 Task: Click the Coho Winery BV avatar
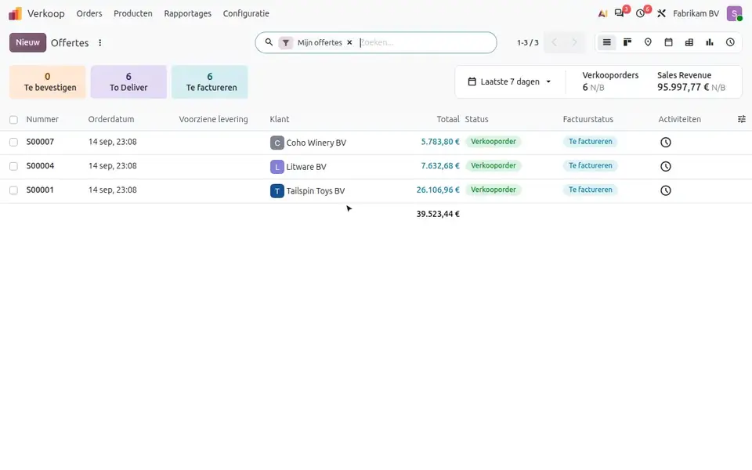click(277, 143)
